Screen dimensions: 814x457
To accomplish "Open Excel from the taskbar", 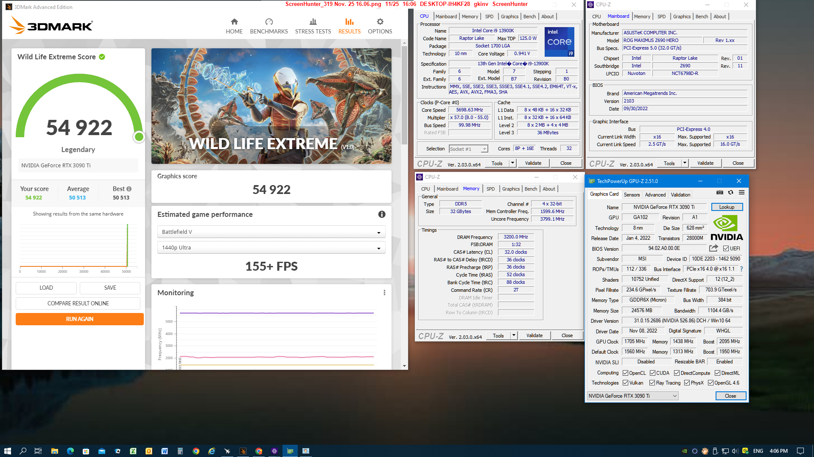I will [x=133, y=451].
